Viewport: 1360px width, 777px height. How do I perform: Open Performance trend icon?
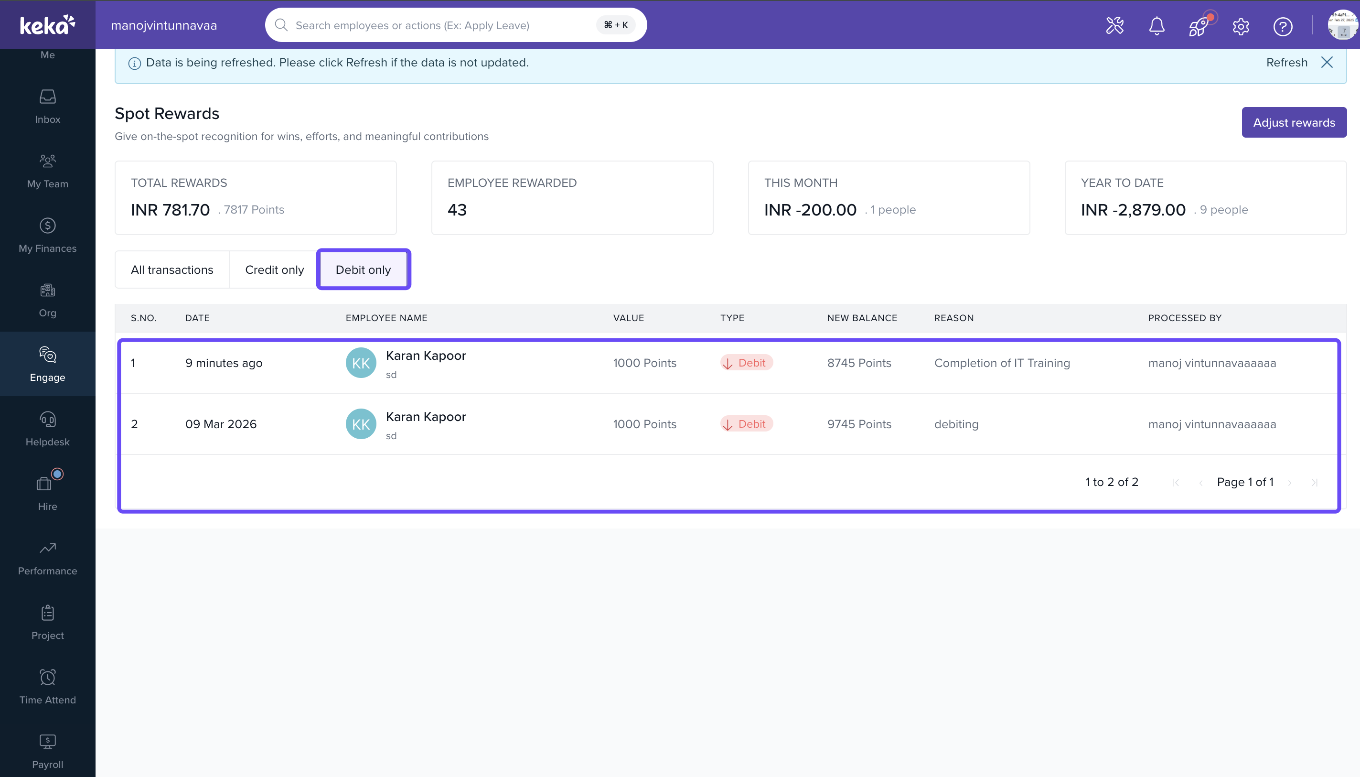47,549
